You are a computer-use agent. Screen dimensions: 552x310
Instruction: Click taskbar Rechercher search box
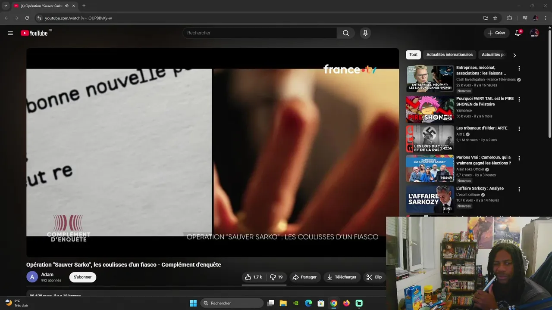coord(233,303)
